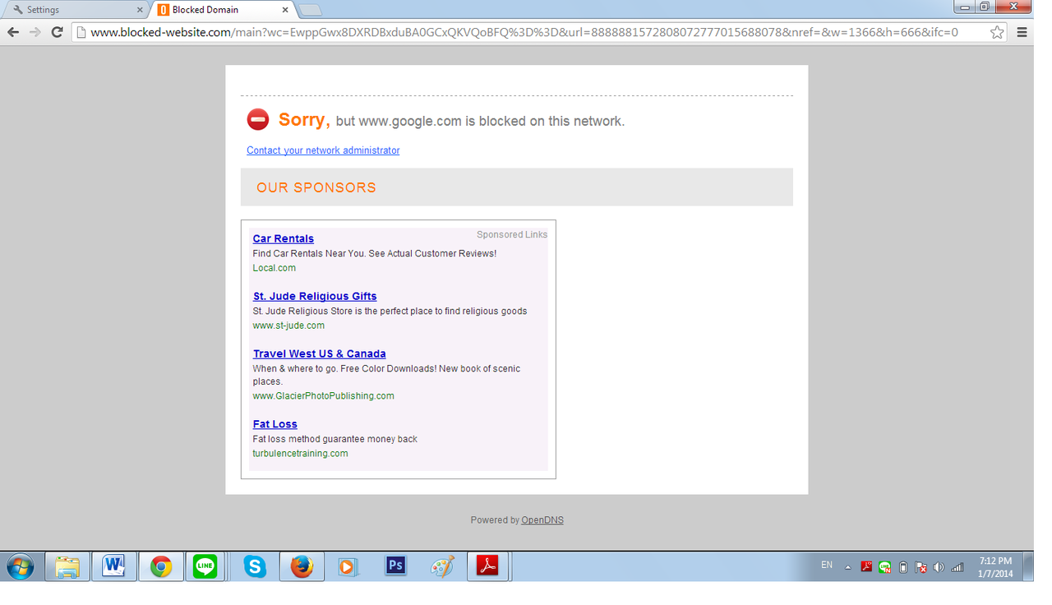The width and height of the screenshot is (1052, 605).
Task: Click the www.st-jude.com URL text
Action: [x=288, y=326]
